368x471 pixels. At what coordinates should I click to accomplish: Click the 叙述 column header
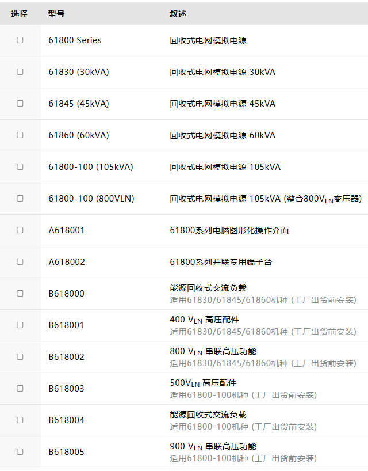[x=178, y=14]
